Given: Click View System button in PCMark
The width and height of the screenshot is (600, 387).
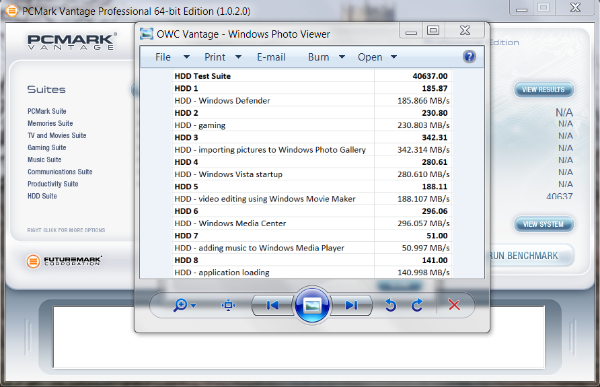Looking at the screenshot, I should click(543, 224).
